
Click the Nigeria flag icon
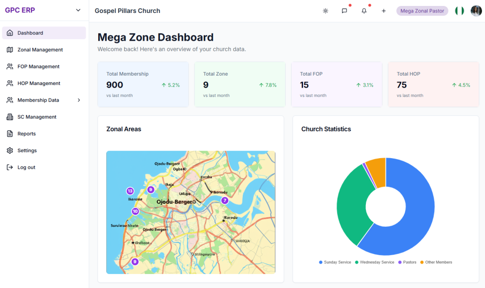click(x=459, y=11)
